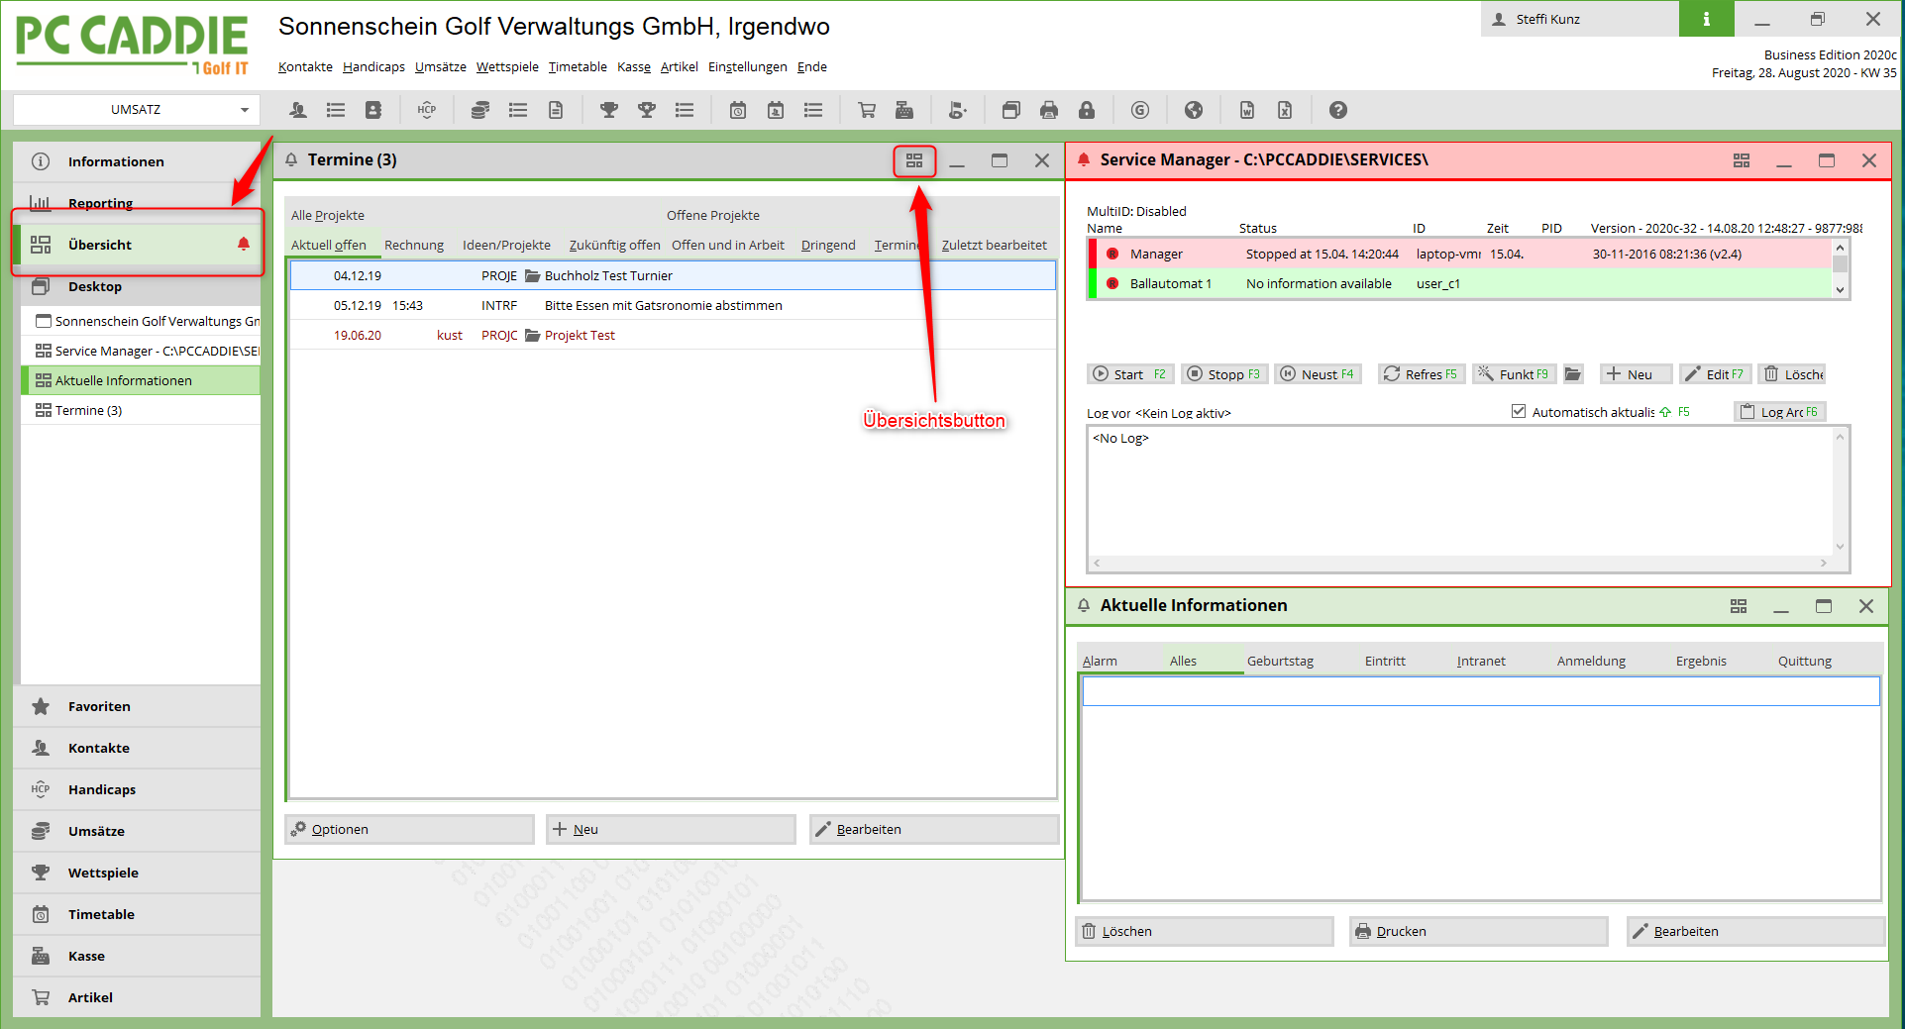Expand the Timetable sidebar section
This screenshot has width=1905, height=1029.
(x=137, y=914)
